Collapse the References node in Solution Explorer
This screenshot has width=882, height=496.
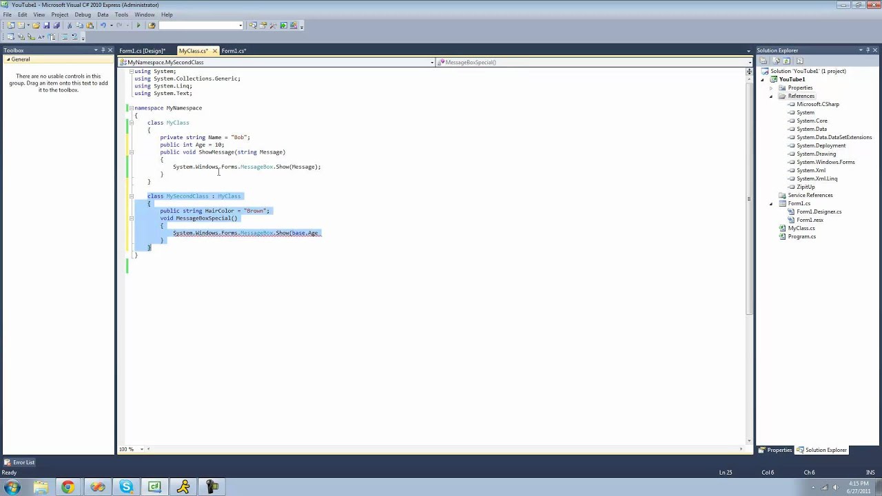coord(771,96)
